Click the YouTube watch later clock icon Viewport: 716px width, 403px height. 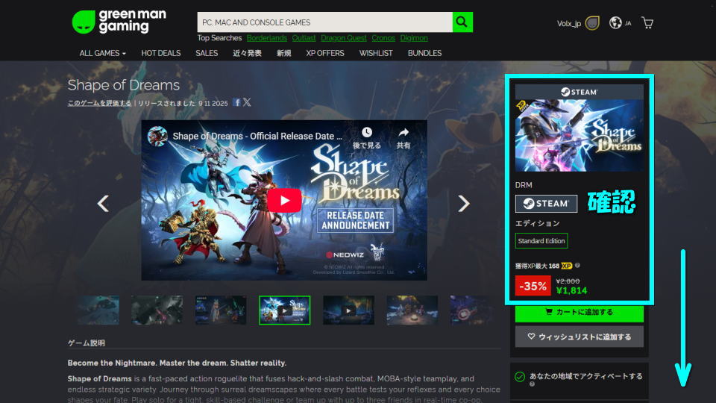click(367, 133)
